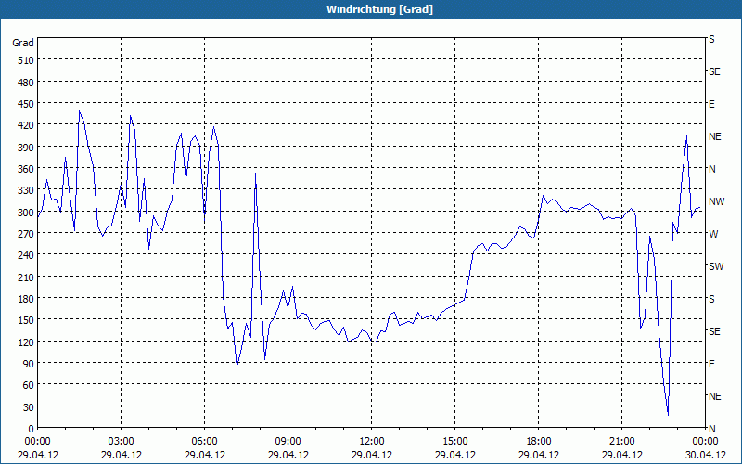This screenshot has height=464, width=742.
Task: Select the E label level with 90 gridline
Action: 711,364
